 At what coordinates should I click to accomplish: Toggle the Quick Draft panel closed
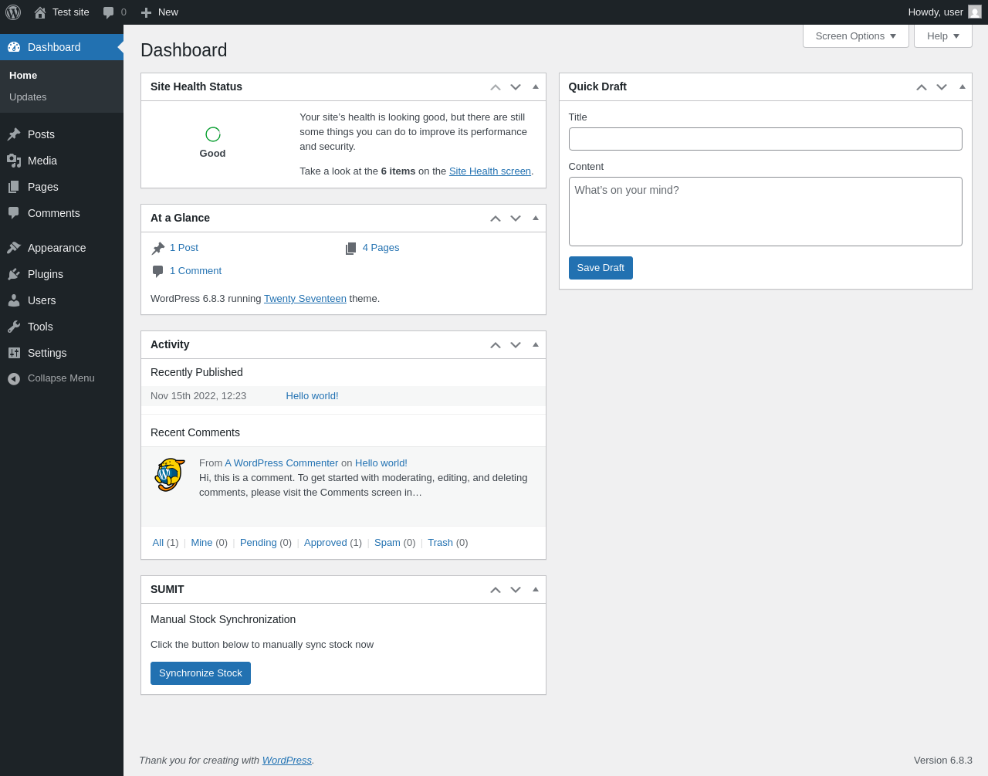[963, 86]
